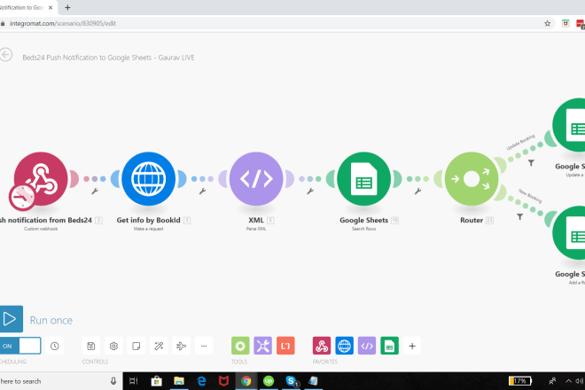Screen dimensions: 585x390
Task: Toggle the scenario scheduling ON switch
Action: click(20, 346)
